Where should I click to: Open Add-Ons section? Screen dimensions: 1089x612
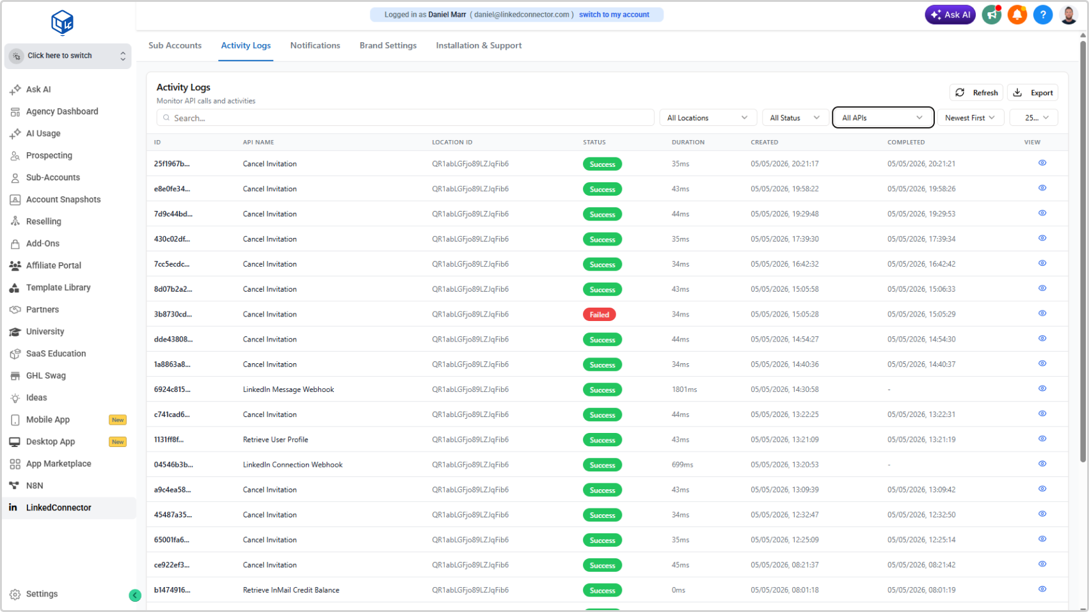click(x=42, y=244)
